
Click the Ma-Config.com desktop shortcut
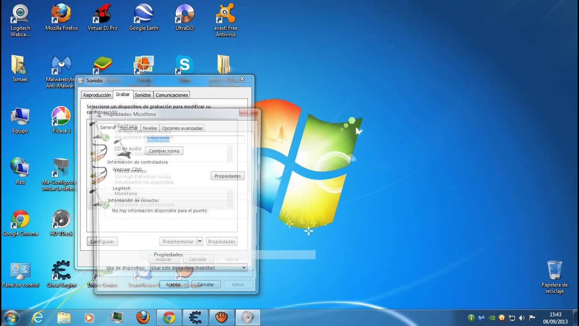point(60,174)
